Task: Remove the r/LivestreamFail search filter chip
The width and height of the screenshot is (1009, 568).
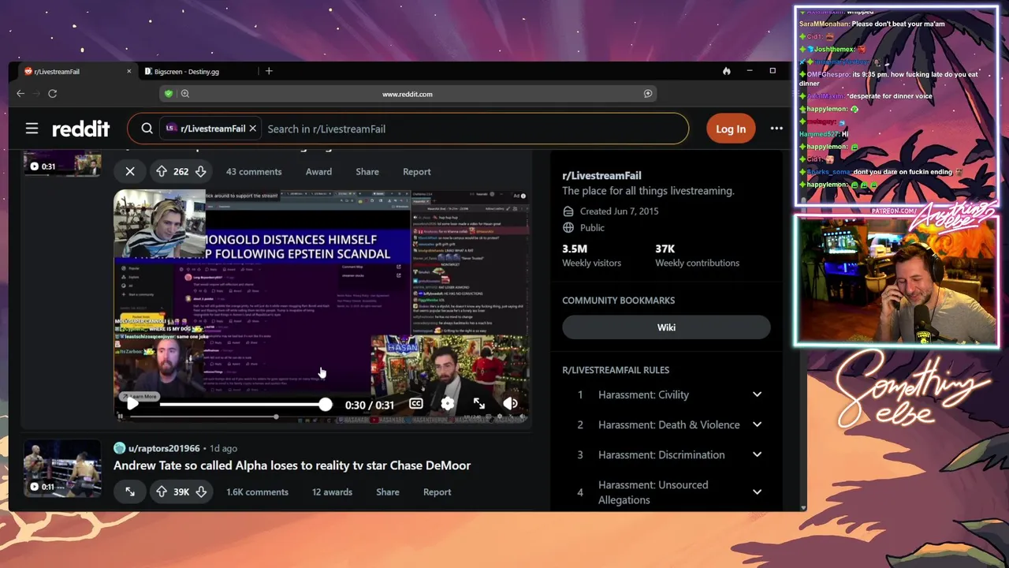Action: 252,129
